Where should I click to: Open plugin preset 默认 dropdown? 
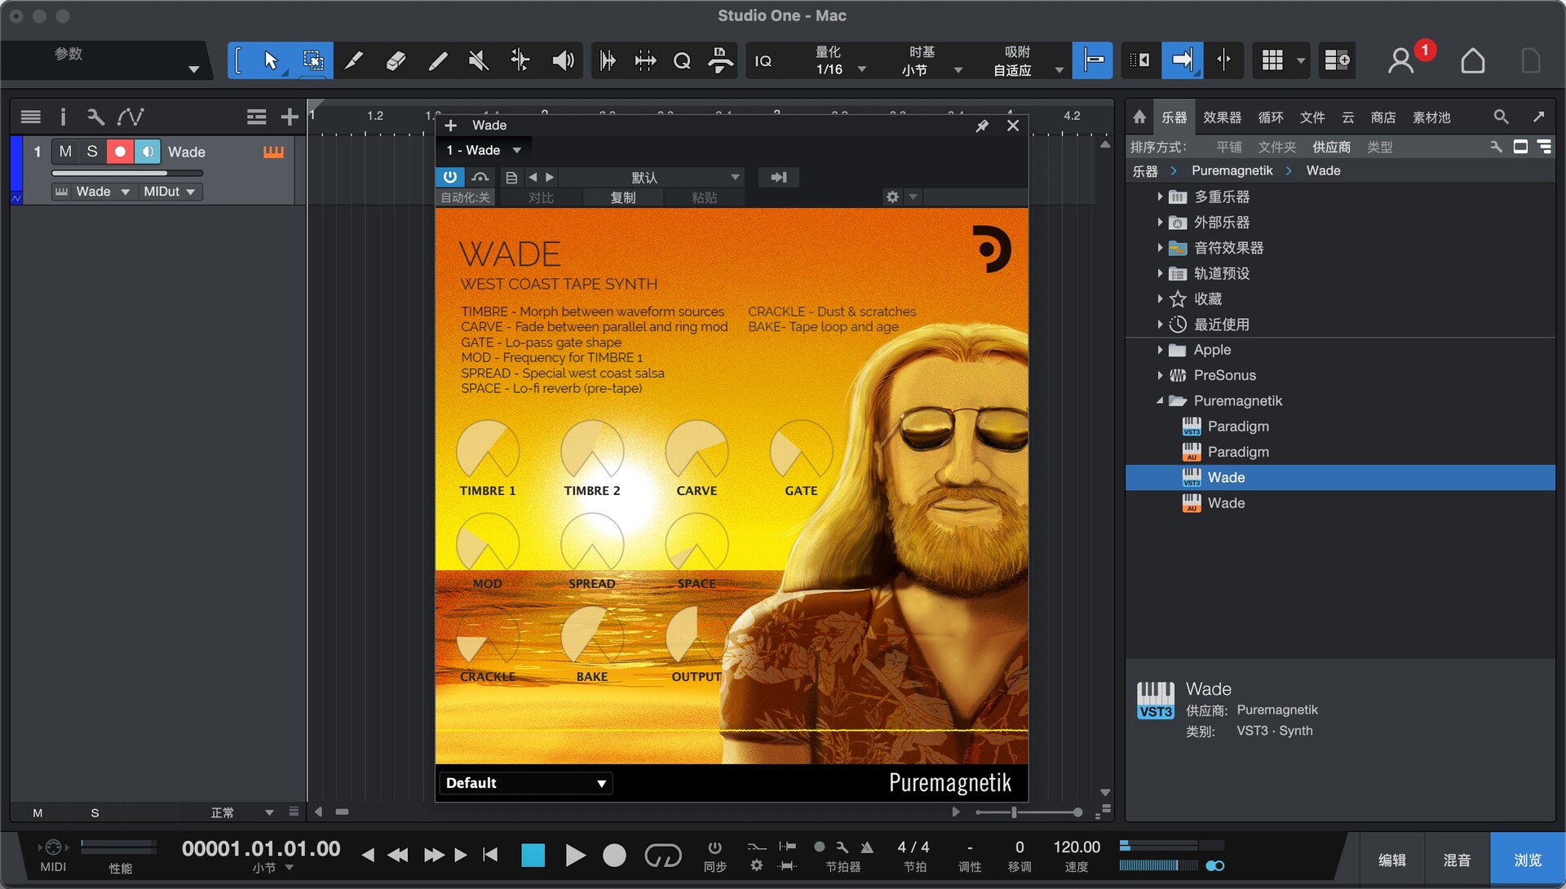coord(651,177)
